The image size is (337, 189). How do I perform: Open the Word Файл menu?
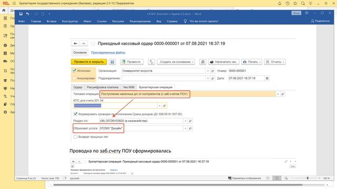(22, 21)
